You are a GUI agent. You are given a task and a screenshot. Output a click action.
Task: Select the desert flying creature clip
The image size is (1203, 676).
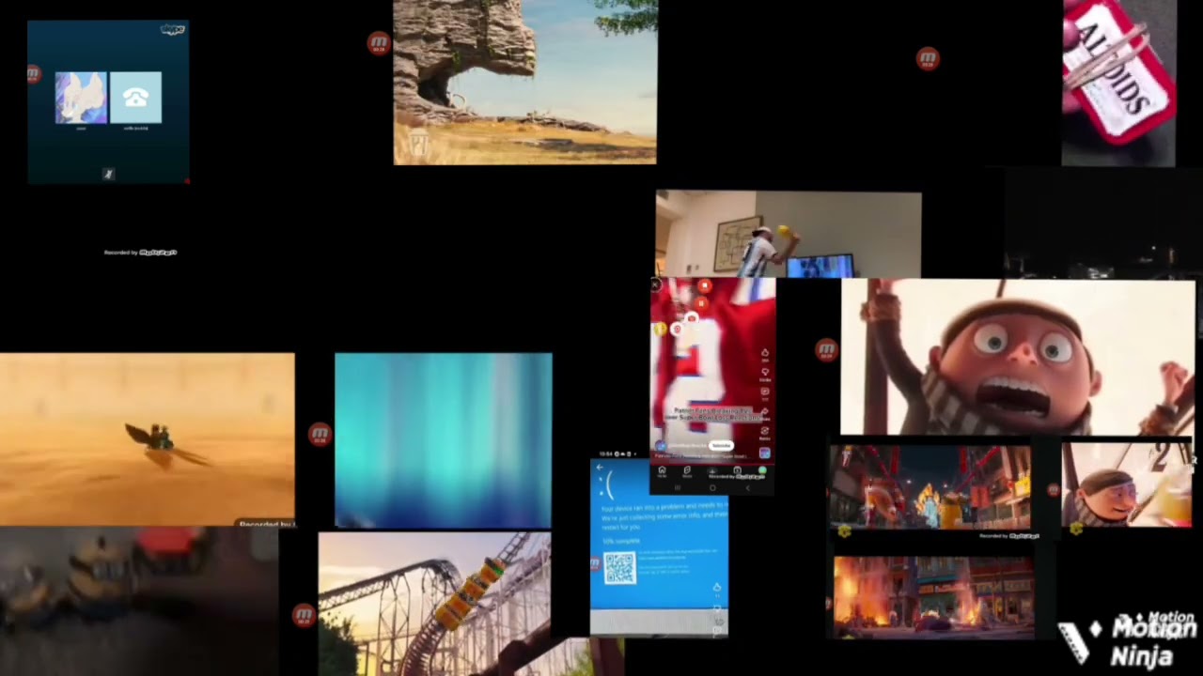point(147,438)
